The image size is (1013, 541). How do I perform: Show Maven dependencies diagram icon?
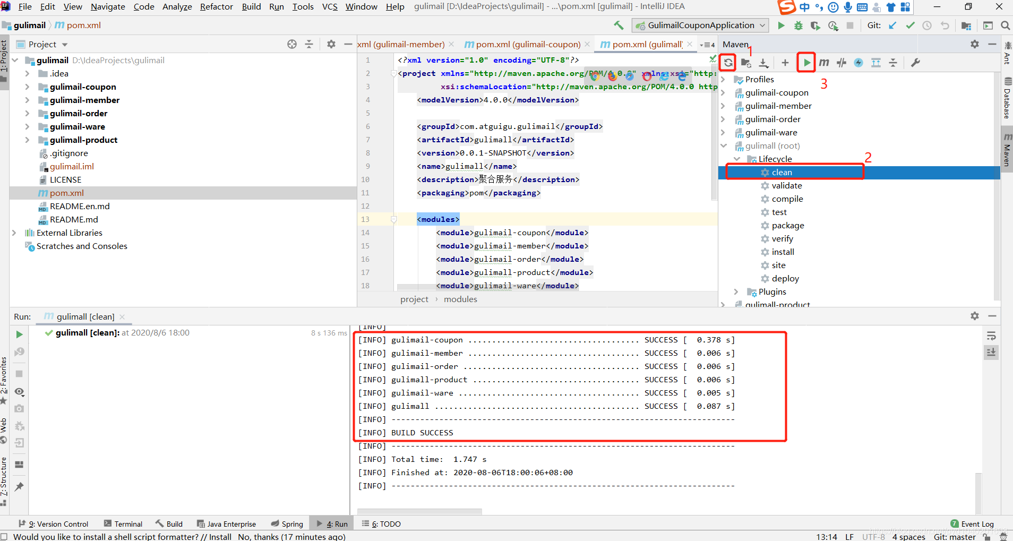tap(876, 63)
